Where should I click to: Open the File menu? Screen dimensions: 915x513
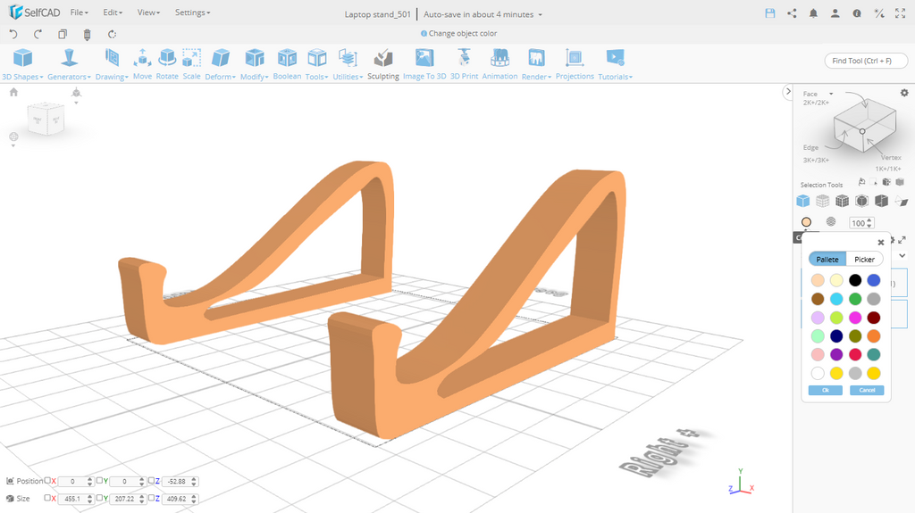(79, 13)
